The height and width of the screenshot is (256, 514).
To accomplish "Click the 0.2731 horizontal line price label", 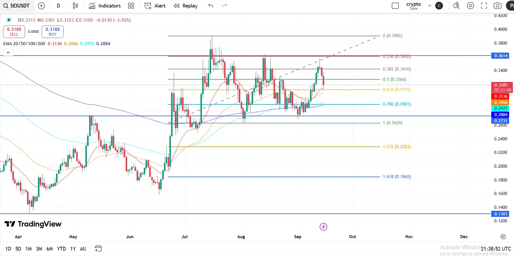I will pyautogui.click(x=500, y=121).
